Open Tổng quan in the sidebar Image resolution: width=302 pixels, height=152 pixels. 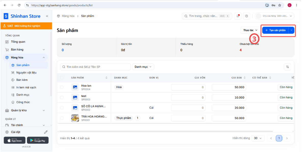pos(25,42)
